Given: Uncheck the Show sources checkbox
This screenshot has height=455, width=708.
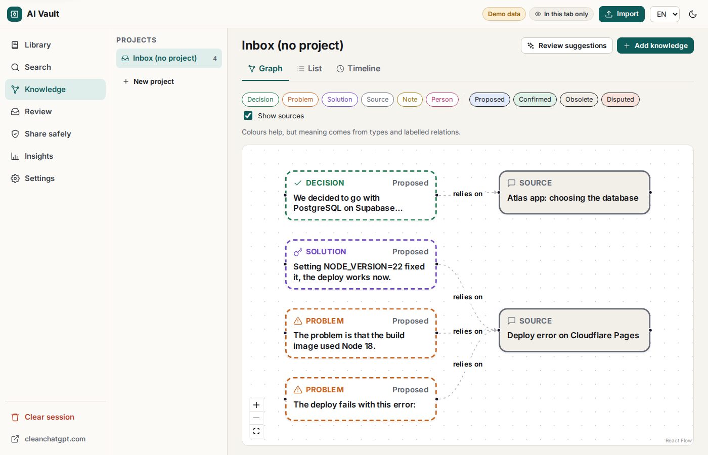Looking at the screenshot, I should (248, 116).
